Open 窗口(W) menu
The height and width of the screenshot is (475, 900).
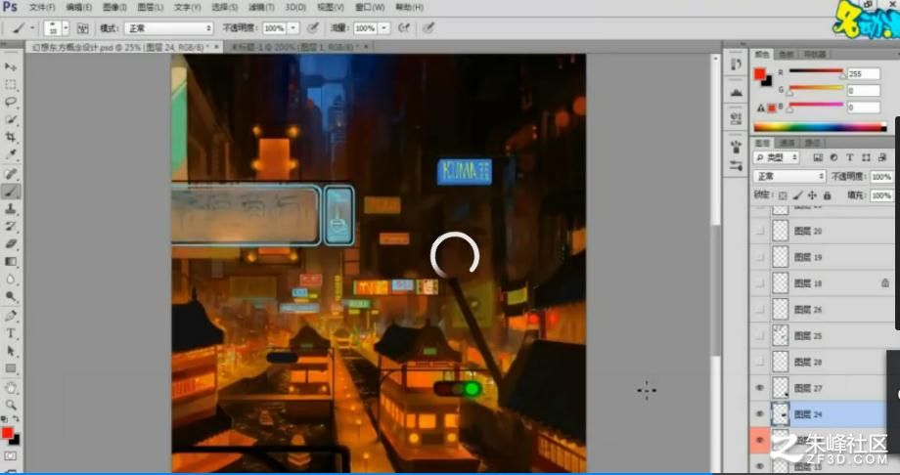[x=370, y=8]
